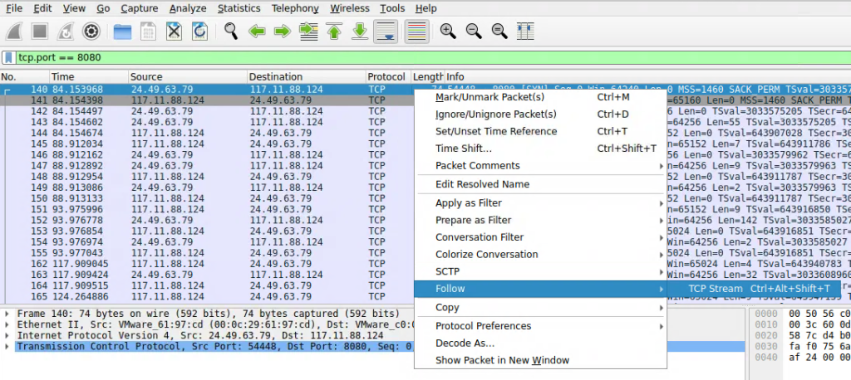Expand Frame 140 details
851x380 pixels.
click(x=8, y=314)
